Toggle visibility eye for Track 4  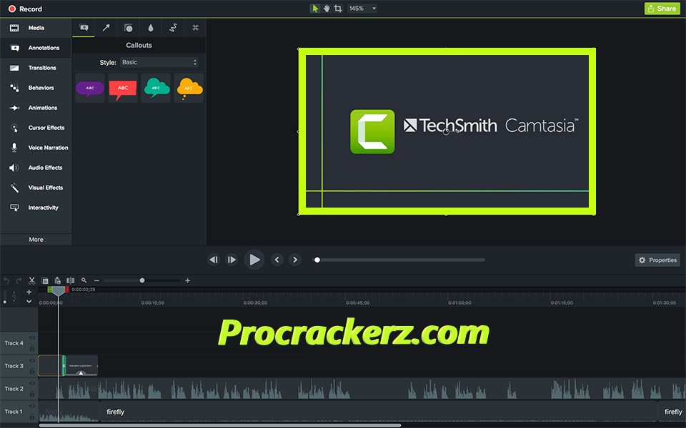[31, 337]
